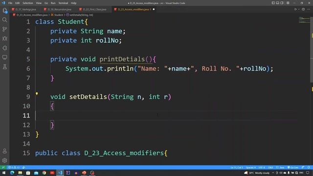The height and width of the screenshot is (176, 313).
Task: Run the Java file with the play button
Action: (x=295, y=9)
